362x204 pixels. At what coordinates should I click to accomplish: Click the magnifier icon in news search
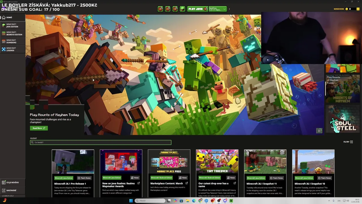[32, 143]
